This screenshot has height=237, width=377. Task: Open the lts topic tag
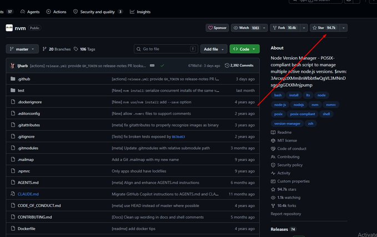tap(308, 95)
